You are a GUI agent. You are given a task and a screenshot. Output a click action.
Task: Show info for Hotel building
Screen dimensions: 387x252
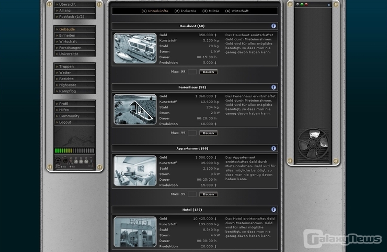click(x=274, y=210)
